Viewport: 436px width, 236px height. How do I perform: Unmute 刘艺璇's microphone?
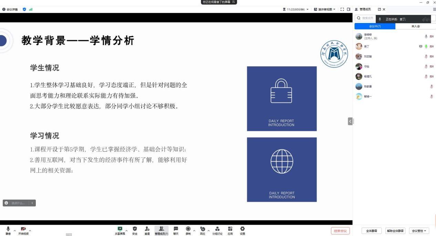pyautogui.click(x=426, y=56)
